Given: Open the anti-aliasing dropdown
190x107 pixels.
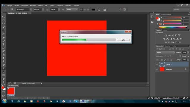Looking at the screenshot, I should [72, 10].
